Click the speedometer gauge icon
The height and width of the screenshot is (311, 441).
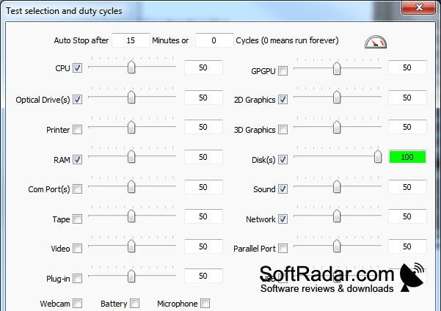click(376, 42)
